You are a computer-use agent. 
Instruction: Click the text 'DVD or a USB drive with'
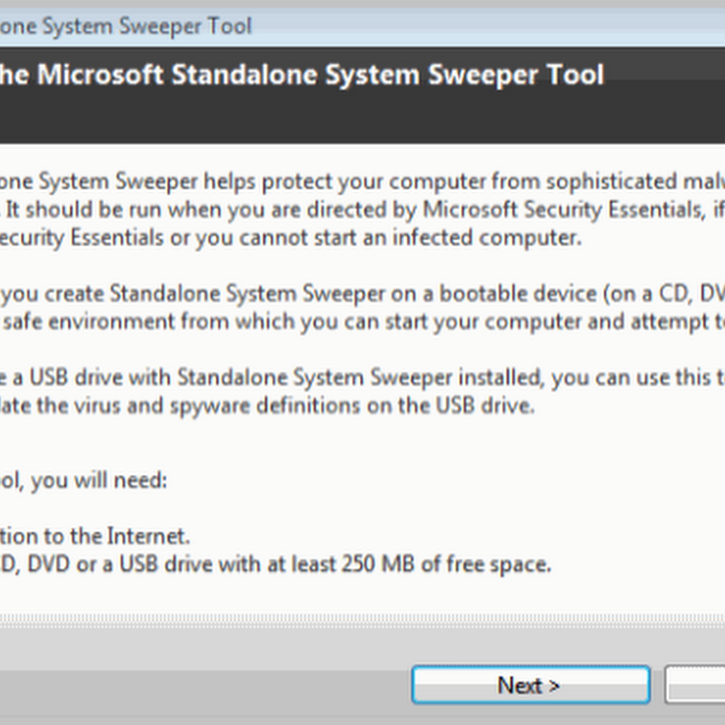[x=136, y=564]
